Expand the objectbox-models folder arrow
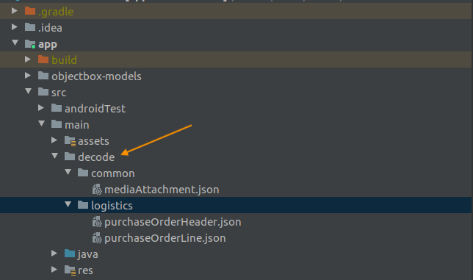Screen dimensions: 473x280 pos(27,76)
